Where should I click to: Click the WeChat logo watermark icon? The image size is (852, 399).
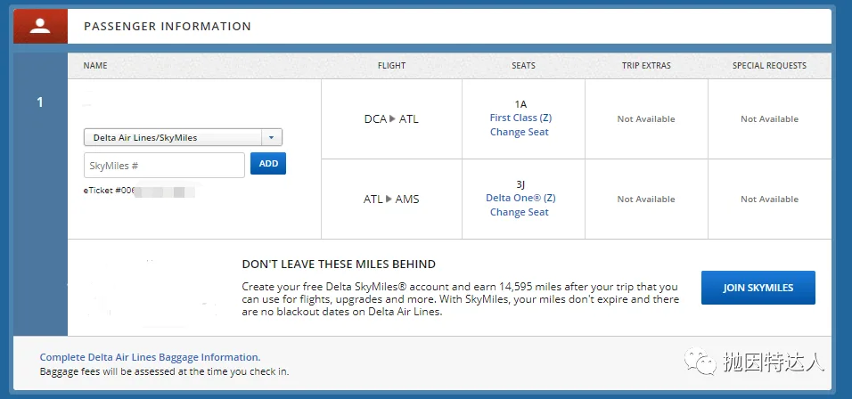pos(700,362)
